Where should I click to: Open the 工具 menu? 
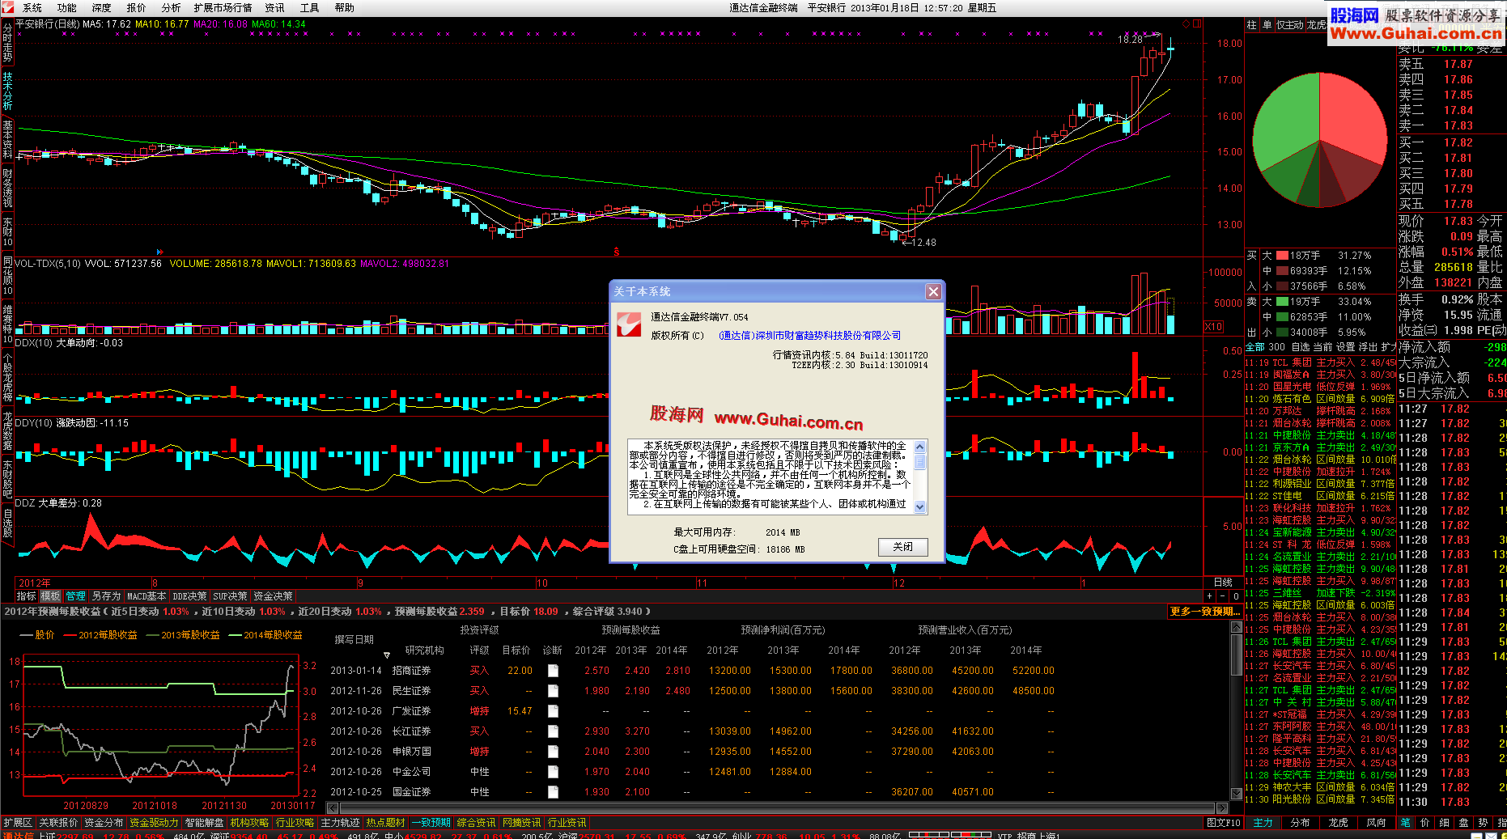(x=310, y=8)
